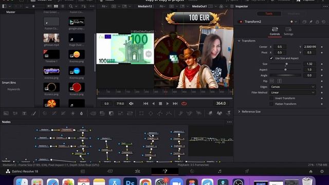
Task: Open the Edges dropdown
Action: coord(293,87)
